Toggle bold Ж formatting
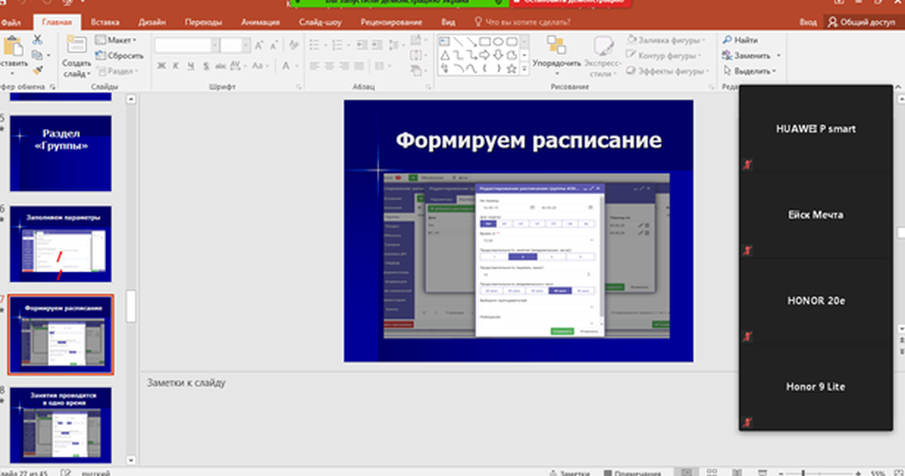 tap(163, 65)
